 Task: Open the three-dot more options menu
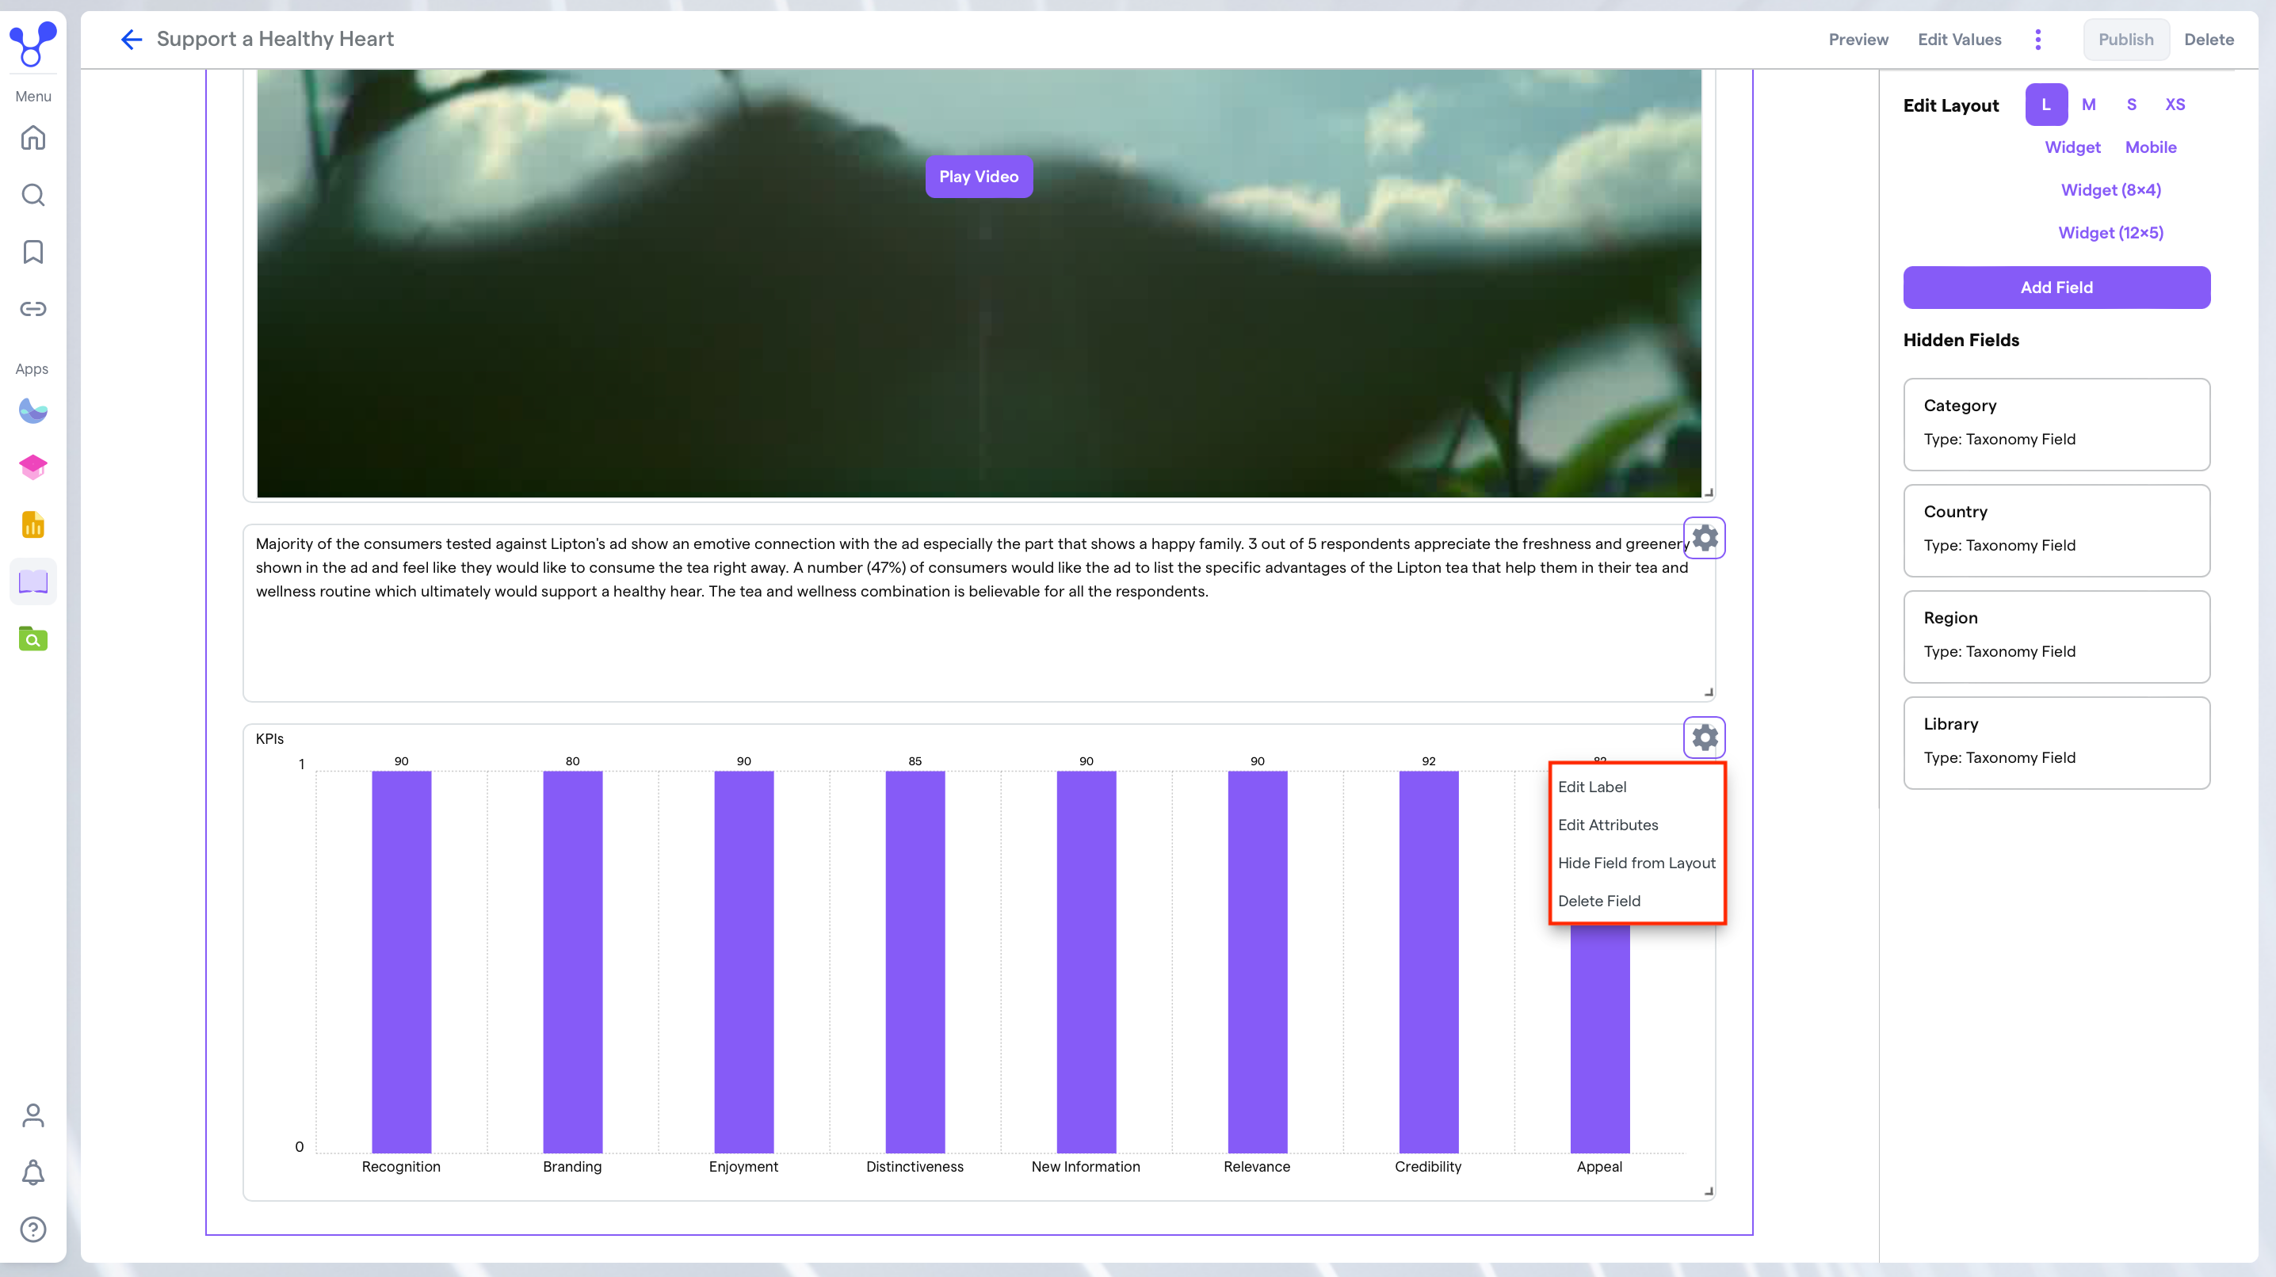point(2037,39)
